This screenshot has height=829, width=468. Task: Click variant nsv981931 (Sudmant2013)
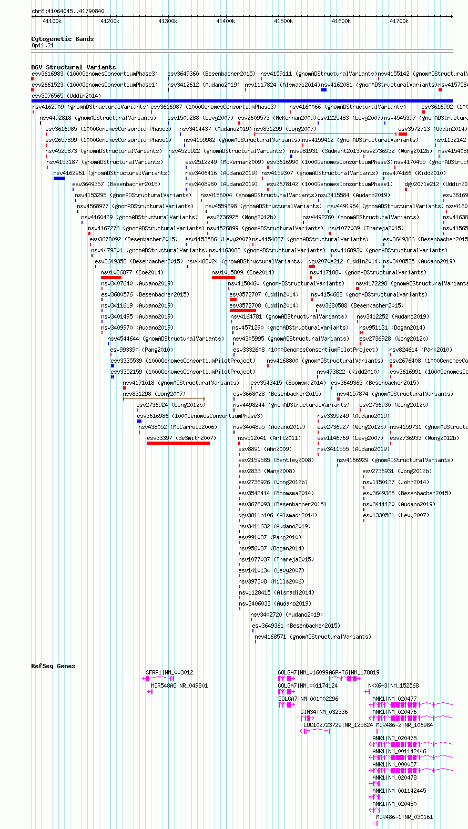click(327, 151)
